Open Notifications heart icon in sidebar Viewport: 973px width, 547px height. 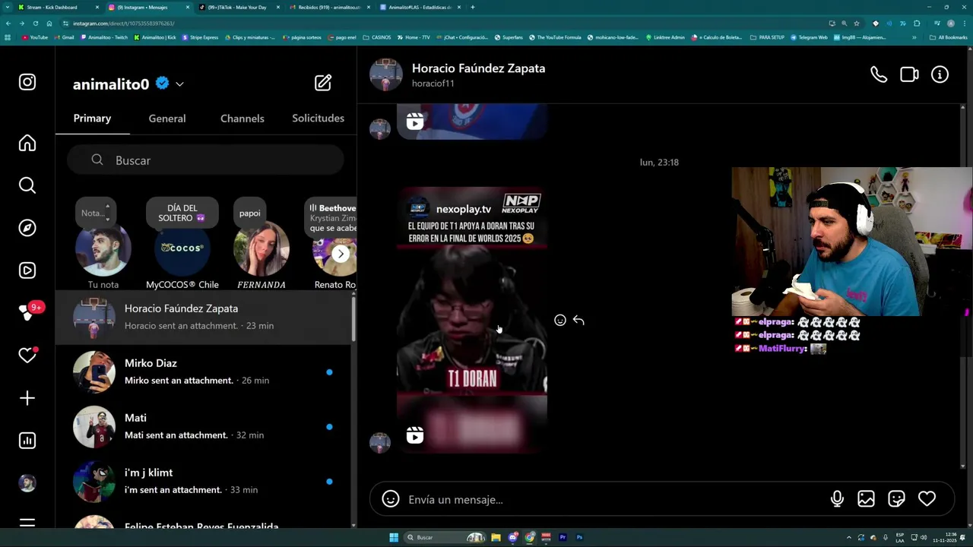pyautogui.click(x=27, y=356)
